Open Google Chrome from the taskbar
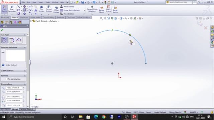This screenshot has height=120, width=214. [104, 117]
